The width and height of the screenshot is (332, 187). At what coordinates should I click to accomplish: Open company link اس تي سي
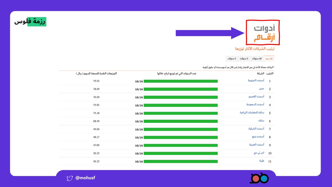pos(260,153)
